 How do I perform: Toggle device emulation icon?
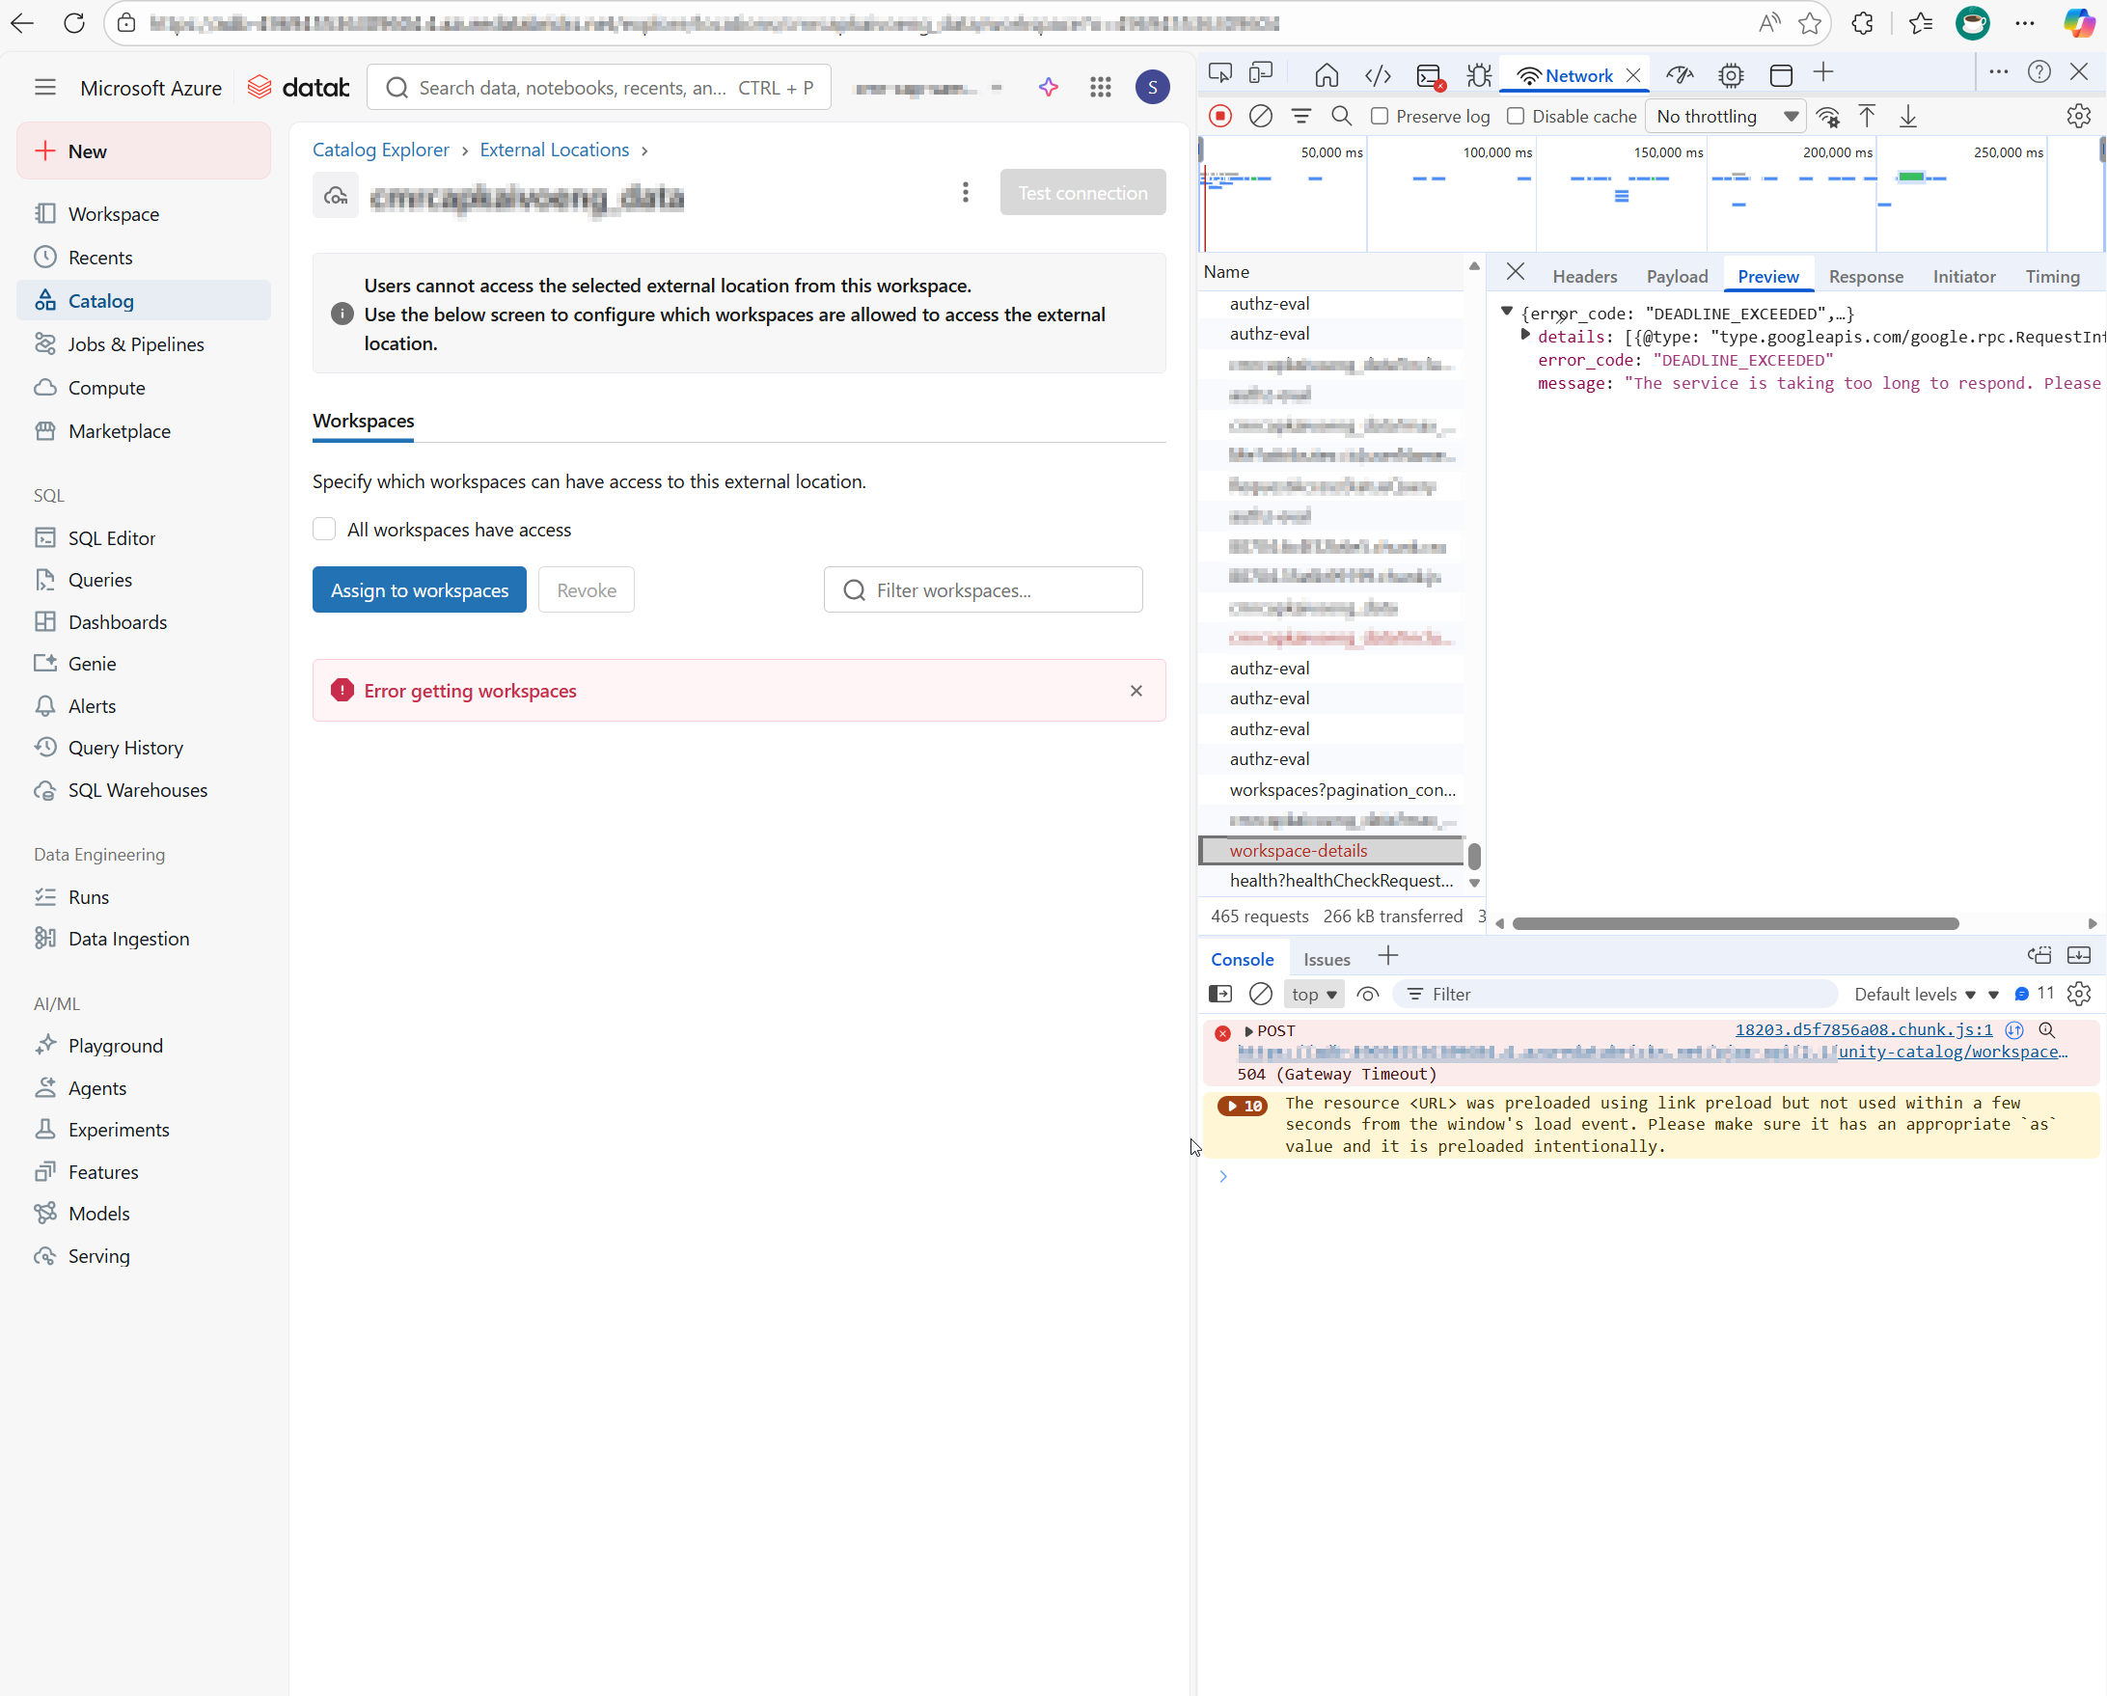[1262, 73]
